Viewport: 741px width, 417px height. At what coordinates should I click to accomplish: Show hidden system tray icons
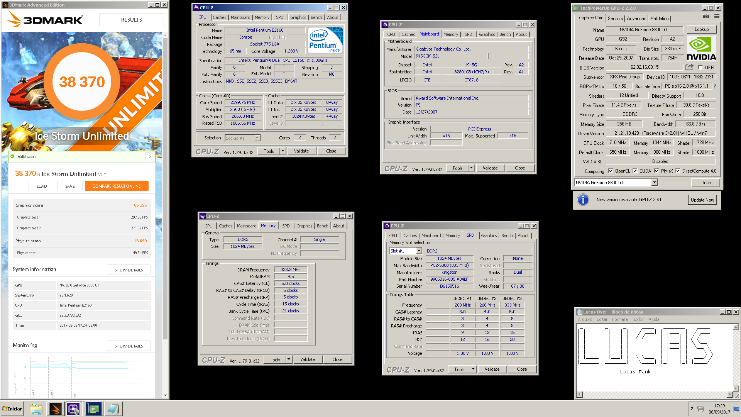click(692, 409)
